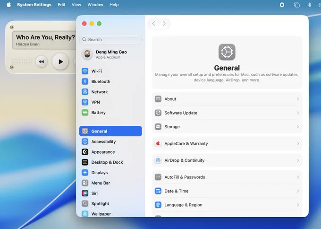Open the Network globe icon
This screenshot has height=229, width=321.
click(x=85, y=92)
